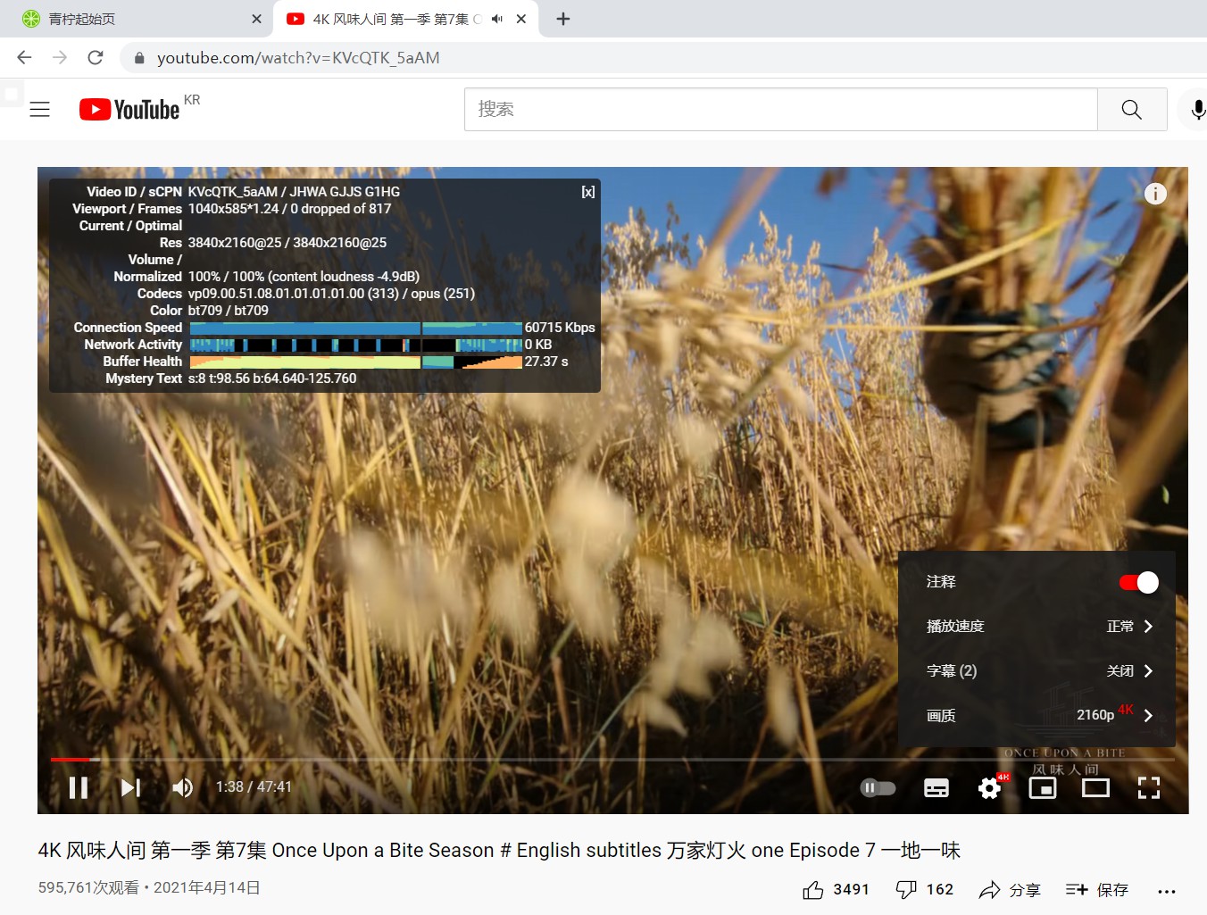
Task: Close the stats for nerds overlay
Action: click(x=588, y=191)
